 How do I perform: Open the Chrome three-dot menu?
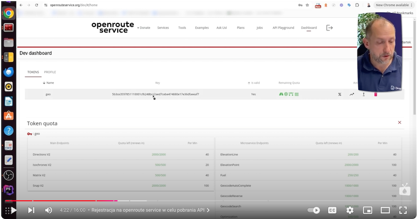pyautogui.click(x=412, y=5)
